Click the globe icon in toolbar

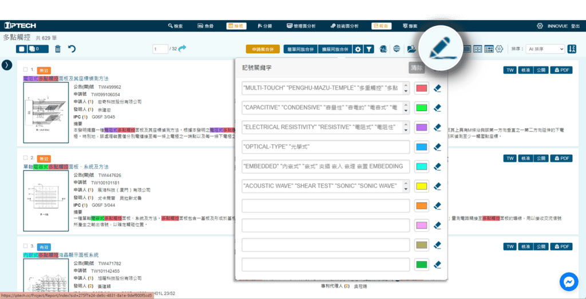(x=397, y=49)
